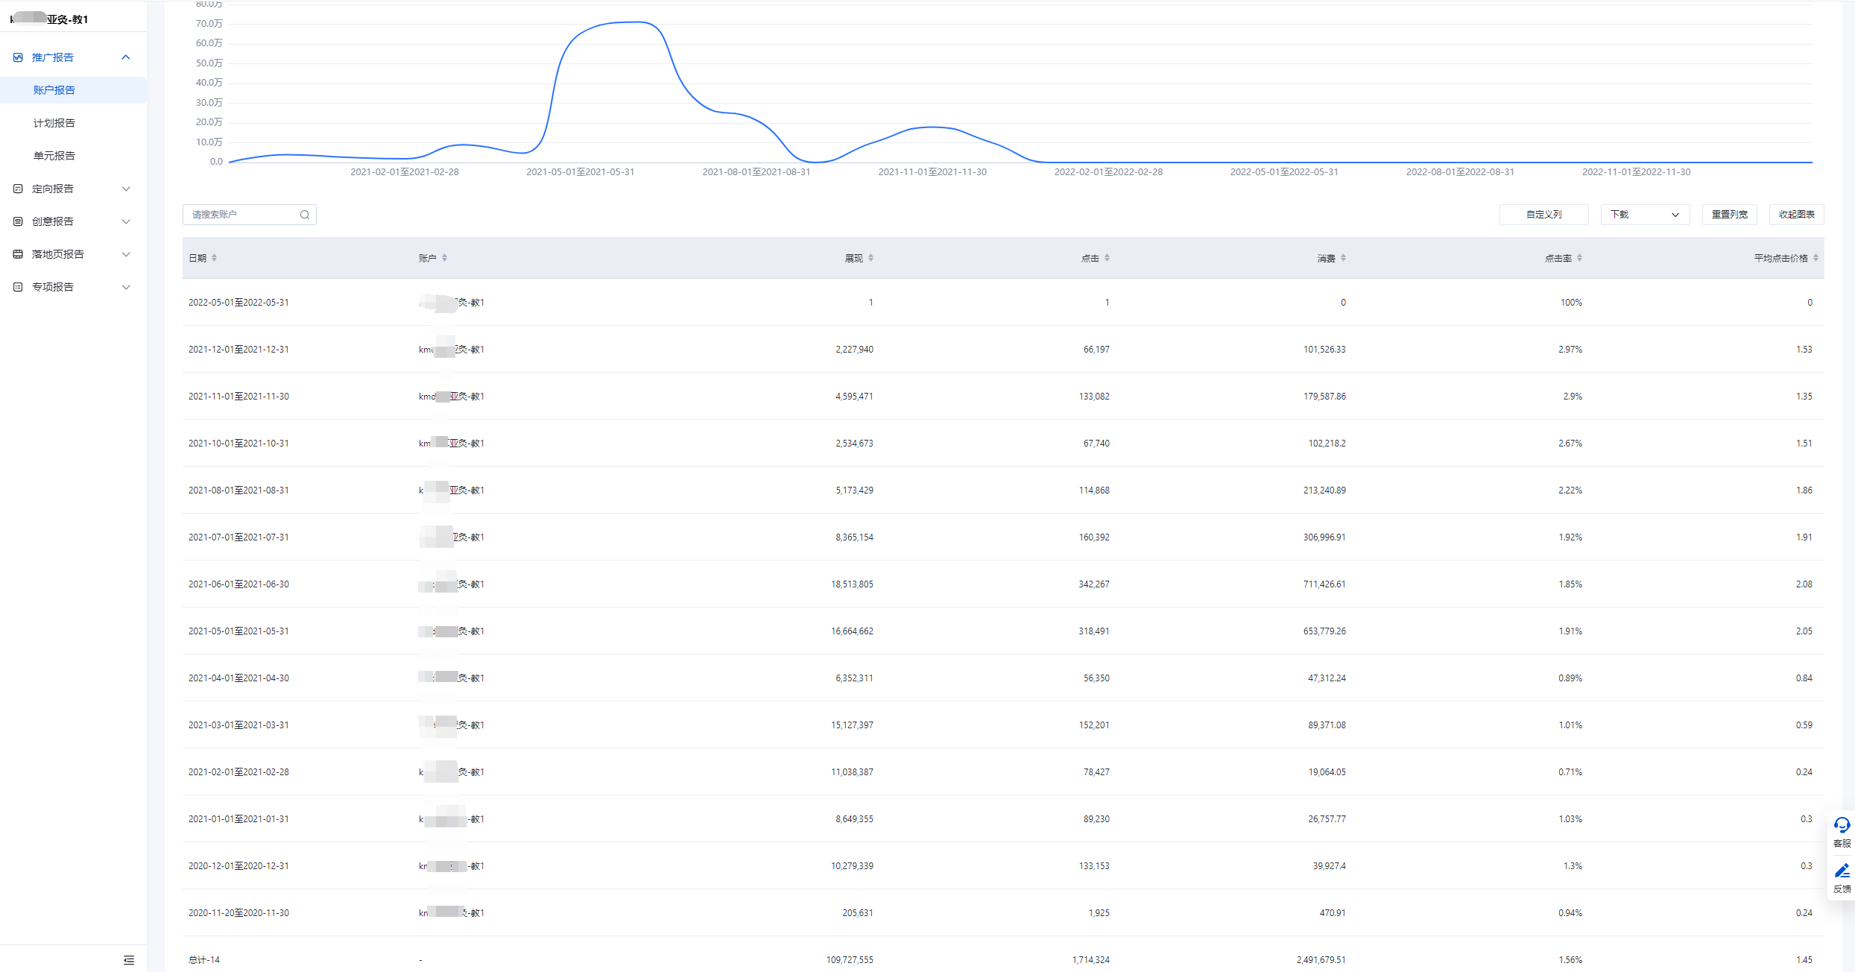The height and width of the screenshot is (972, 1855).
Task: Click the search magnifier icon in account search
Action: click(305, 215)
